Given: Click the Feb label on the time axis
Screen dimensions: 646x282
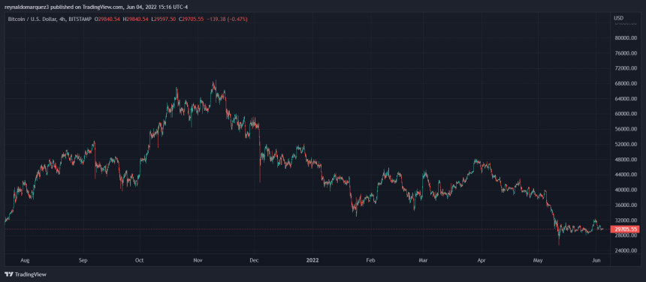Looking at the screenshot, I should pyautogui.click(x=370, y=260).
